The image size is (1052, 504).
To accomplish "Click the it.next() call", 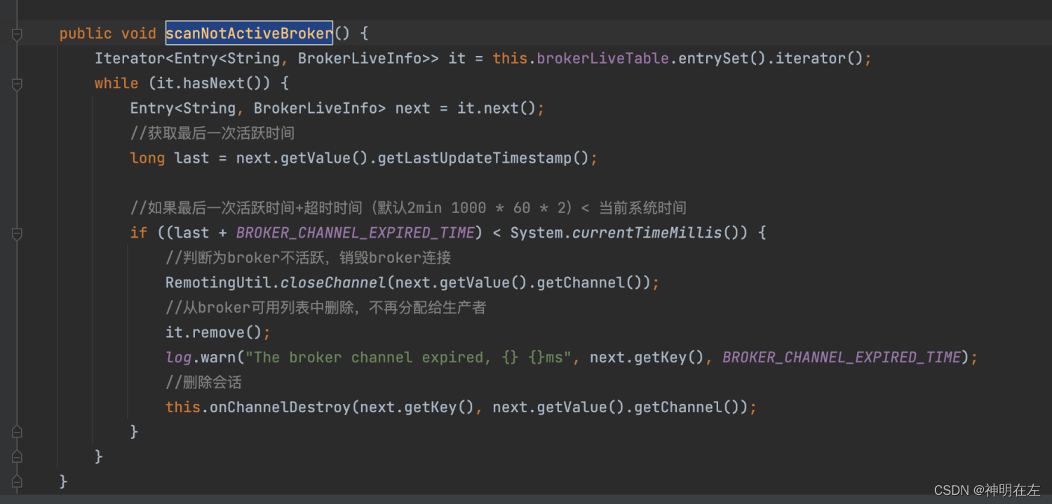I will (x=497, y=108).
